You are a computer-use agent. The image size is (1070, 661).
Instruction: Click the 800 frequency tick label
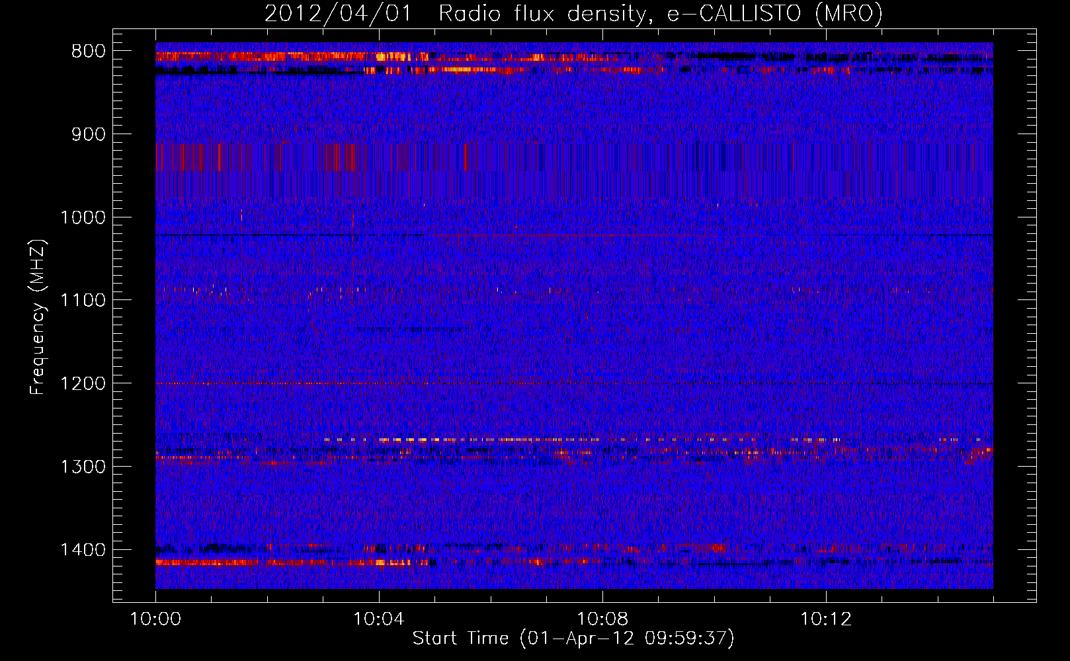coord(89,52)
